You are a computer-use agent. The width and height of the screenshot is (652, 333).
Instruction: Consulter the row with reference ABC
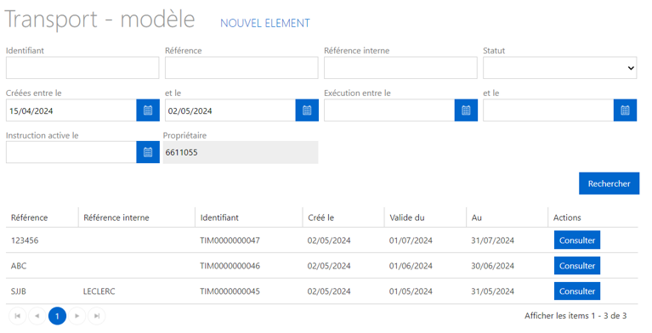point(576,266)
